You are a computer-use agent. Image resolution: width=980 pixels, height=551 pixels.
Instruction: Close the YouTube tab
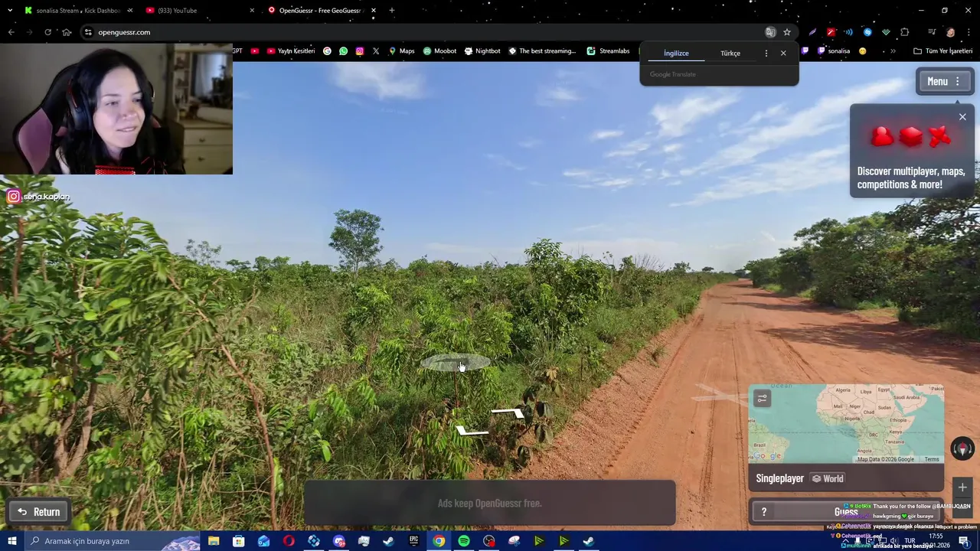[252, 11]
